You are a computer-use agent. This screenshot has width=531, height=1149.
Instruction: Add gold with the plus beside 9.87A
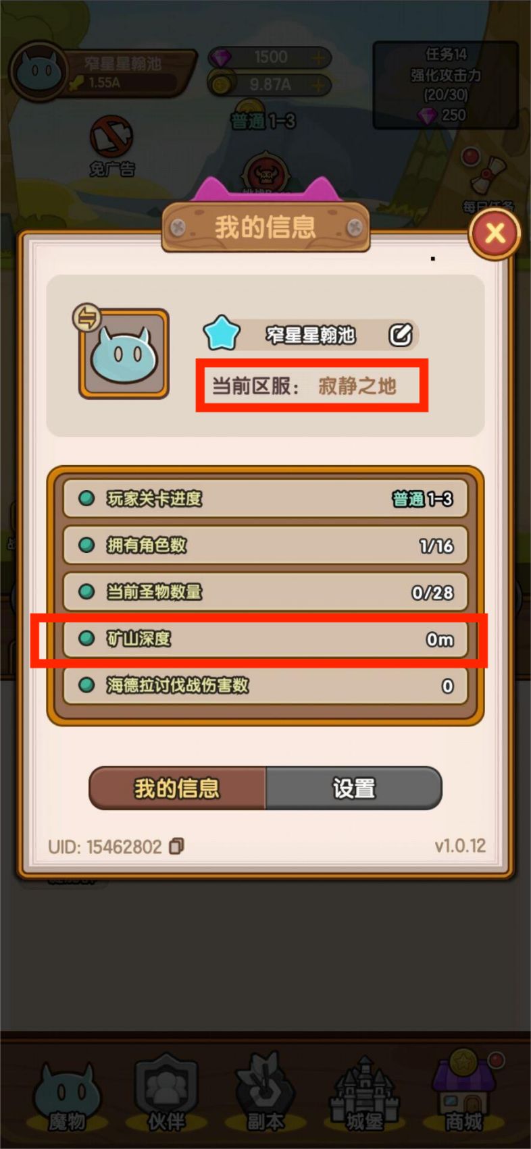[x=318, y=85]
